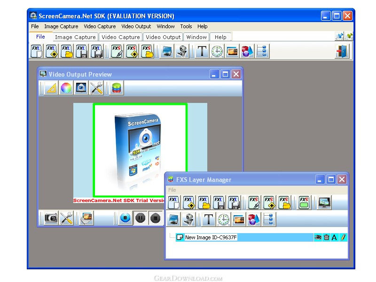Click the black stop button in the preview
Image resolution: width=376 pixels, height=282 pixels.
156,218
